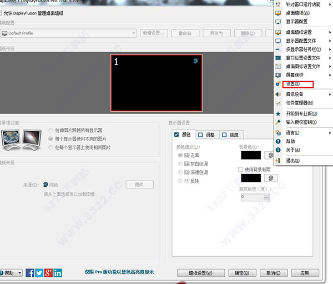
Task: Click the 任务管理器 chart icon
Action: (278, 103)
